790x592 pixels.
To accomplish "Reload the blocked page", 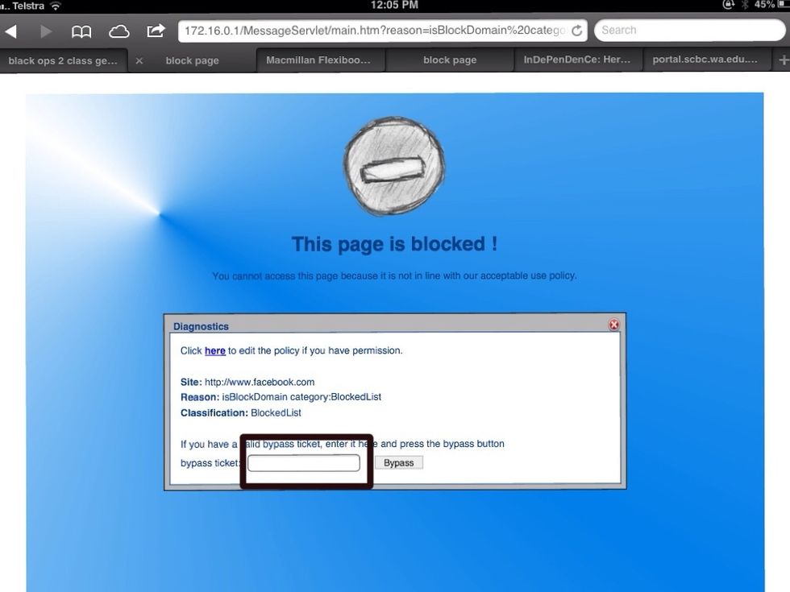I will click(578, 30).
